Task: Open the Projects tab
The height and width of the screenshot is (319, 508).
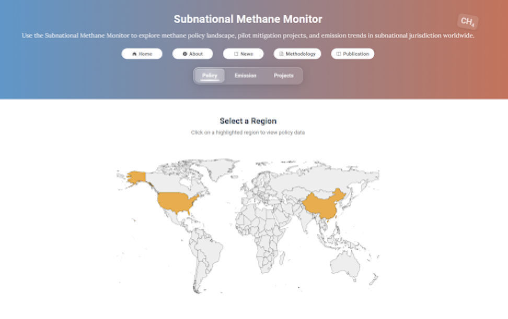Action: click(284, 76)
